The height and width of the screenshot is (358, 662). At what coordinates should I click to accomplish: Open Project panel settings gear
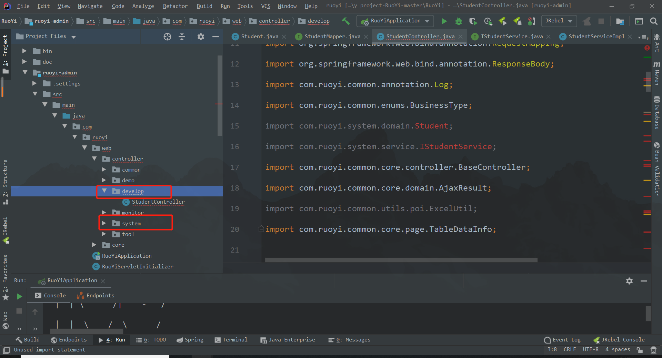pyautogui.click(x=201, y=37)
